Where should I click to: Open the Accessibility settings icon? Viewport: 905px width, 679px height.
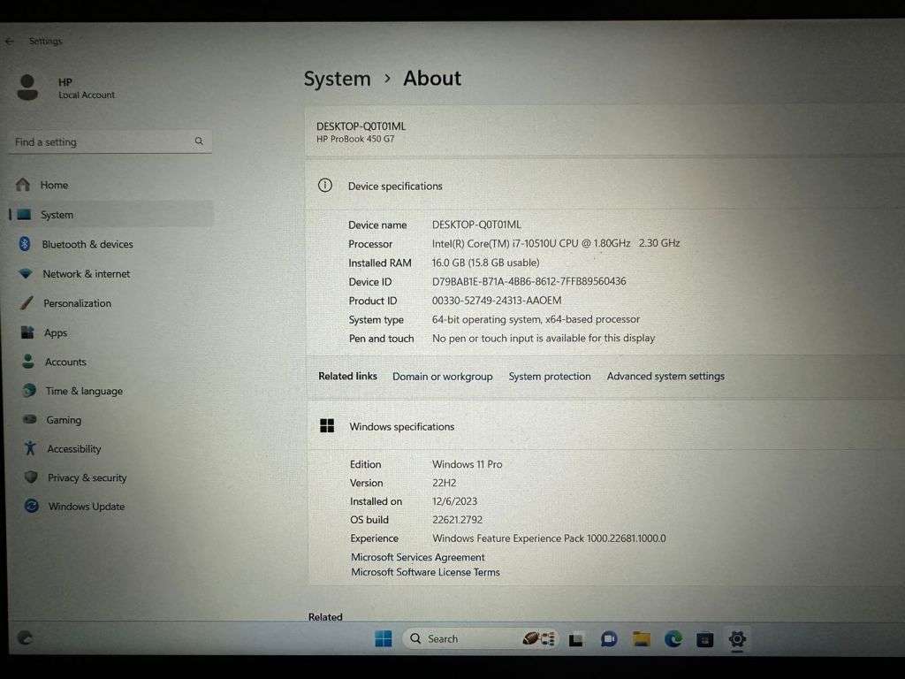point(29,448)
